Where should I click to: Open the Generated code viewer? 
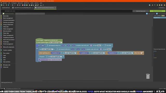[x=10, y=11]
